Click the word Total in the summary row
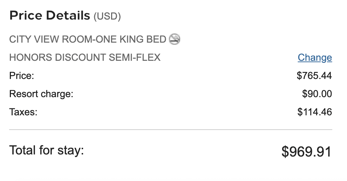The width and height of the screenshot is (347, 181). coord(22,150)
